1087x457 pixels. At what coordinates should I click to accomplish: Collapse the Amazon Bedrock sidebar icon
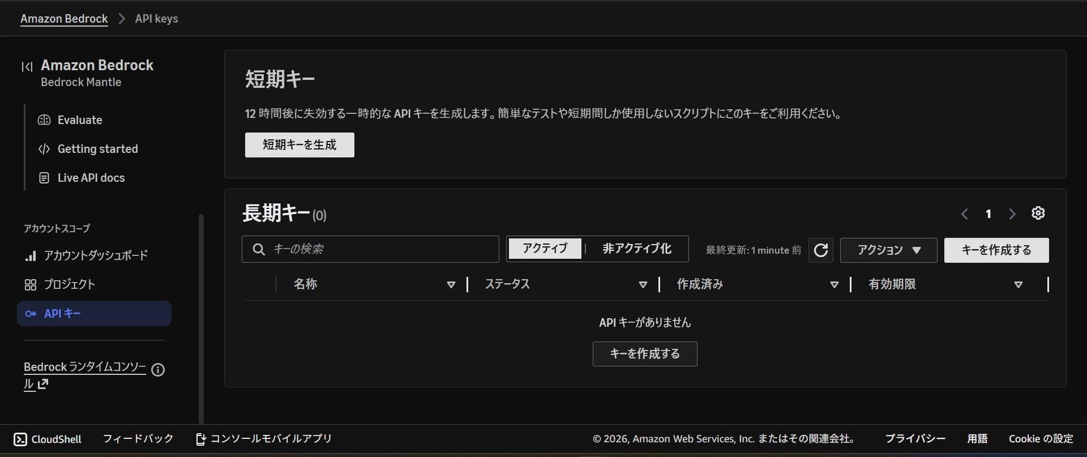click(x=27, y=67)
